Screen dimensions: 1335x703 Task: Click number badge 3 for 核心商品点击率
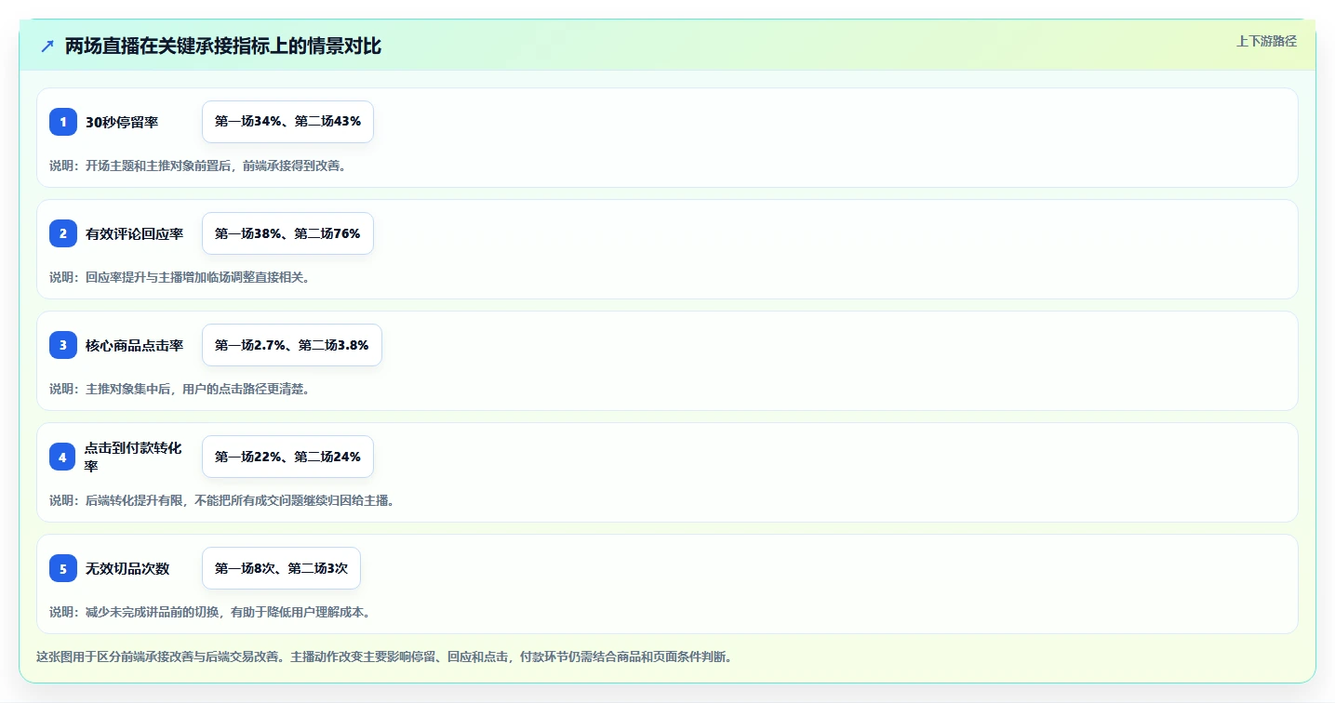[63, 345]
